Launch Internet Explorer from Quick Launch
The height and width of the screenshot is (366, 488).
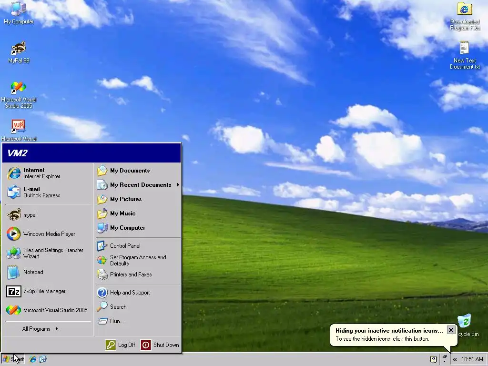(33, 359)
